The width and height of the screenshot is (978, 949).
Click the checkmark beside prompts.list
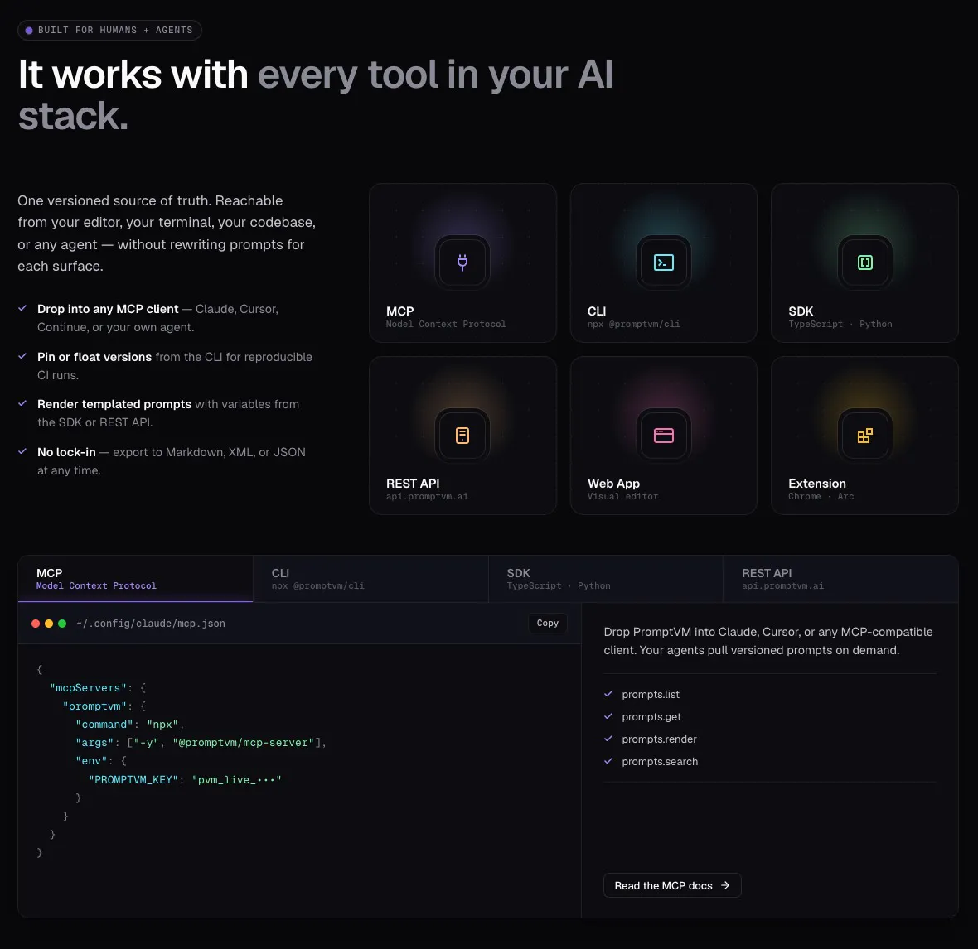click(x=608, y=694)
